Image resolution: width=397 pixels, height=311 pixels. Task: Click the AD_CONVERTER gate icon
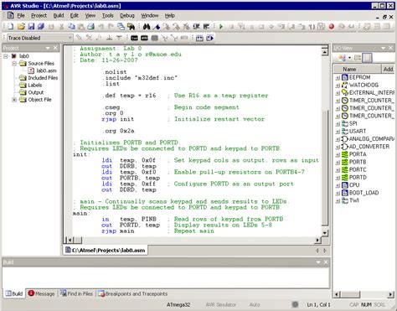tap(345, 147)
